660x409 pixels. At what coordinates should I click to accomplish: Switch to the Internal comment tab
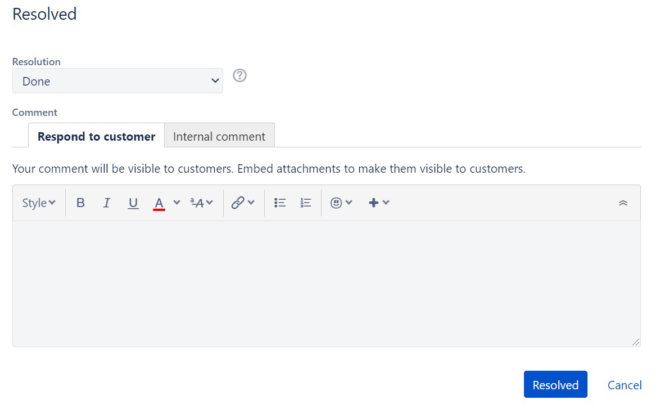[219, 136]
